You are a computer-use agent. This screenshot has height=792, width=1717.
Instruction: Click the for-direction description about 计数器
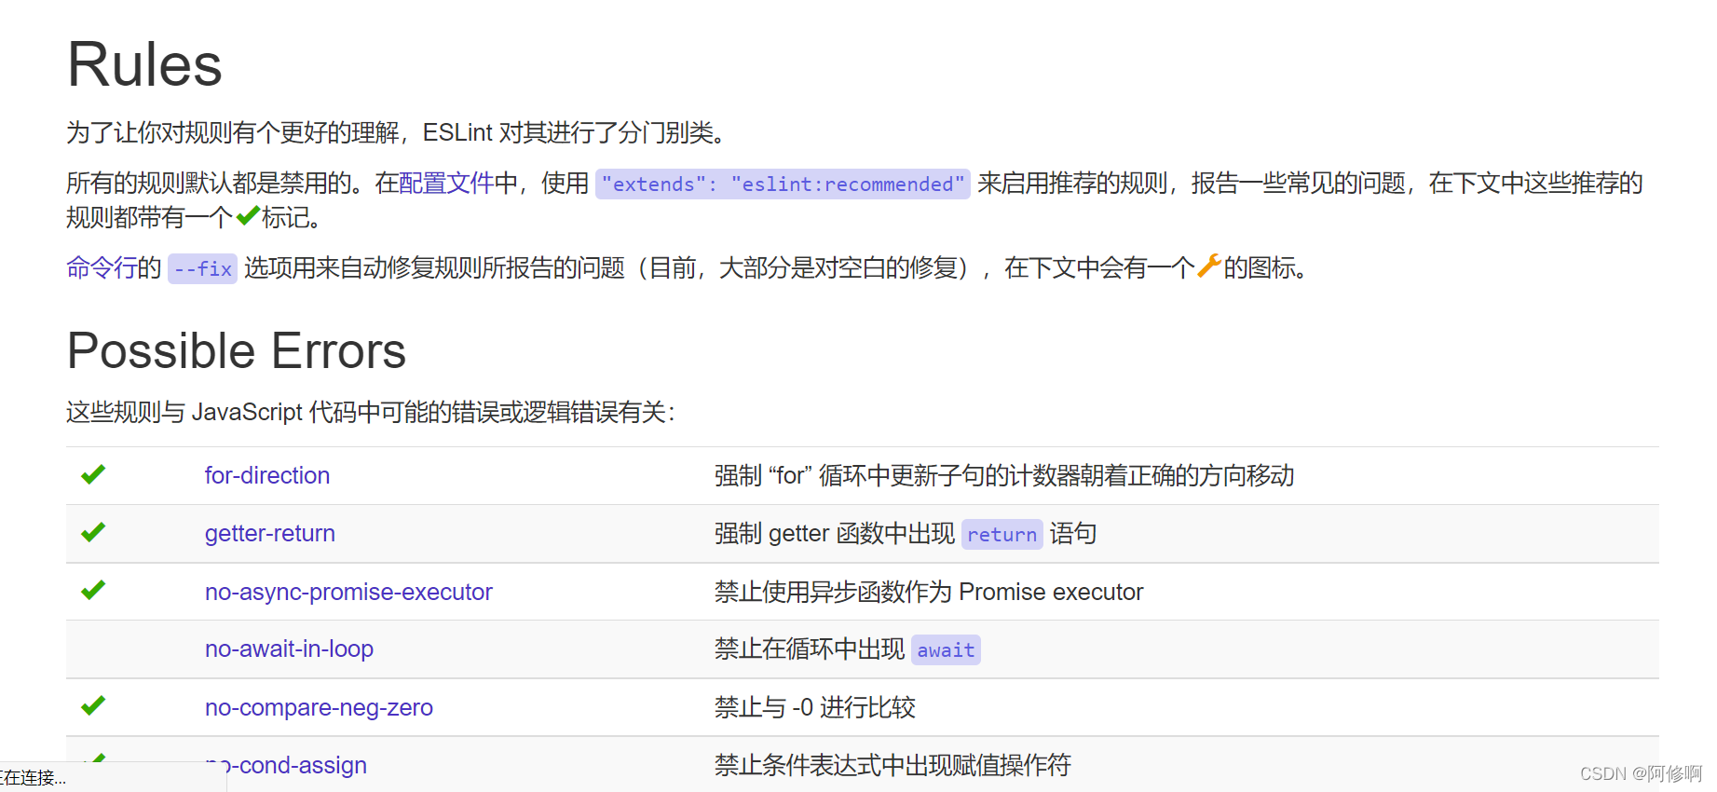[1004, 476]
